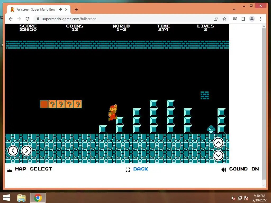This screenshot has height=203, width=271.
Task: Open Map Select menu
Action: click(x=34, y=169)
